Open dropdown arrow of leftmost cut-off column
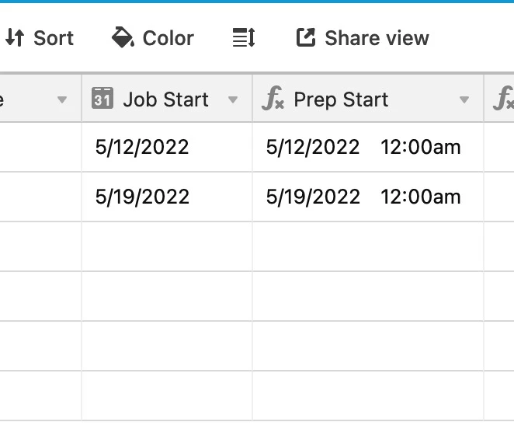 point(62,100)
